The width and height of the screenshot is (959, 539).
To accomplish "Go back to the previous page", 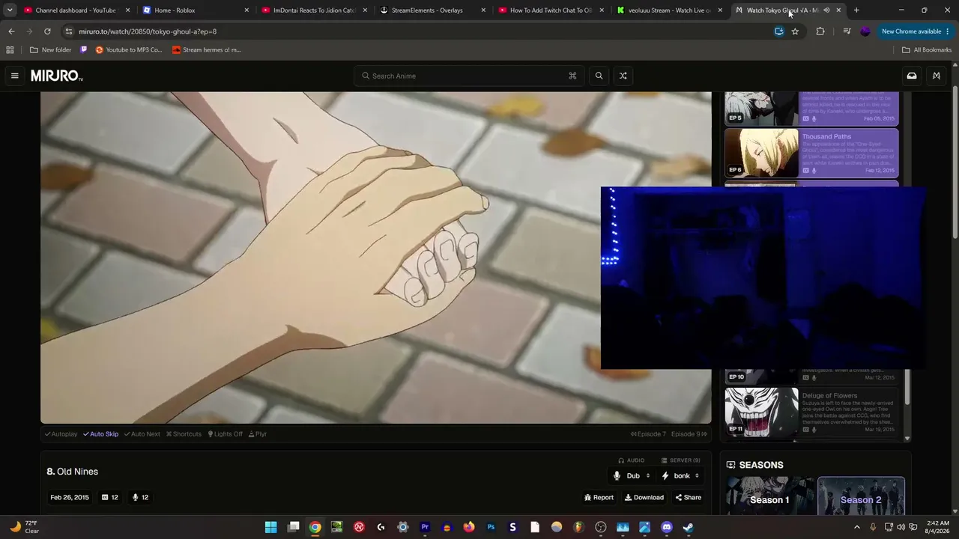I will click(x=11, y=31).
